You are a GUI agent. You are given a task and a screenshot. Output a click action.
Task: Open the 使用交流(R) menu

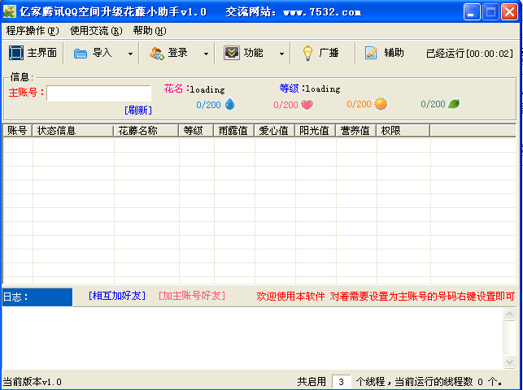point(96,31)
